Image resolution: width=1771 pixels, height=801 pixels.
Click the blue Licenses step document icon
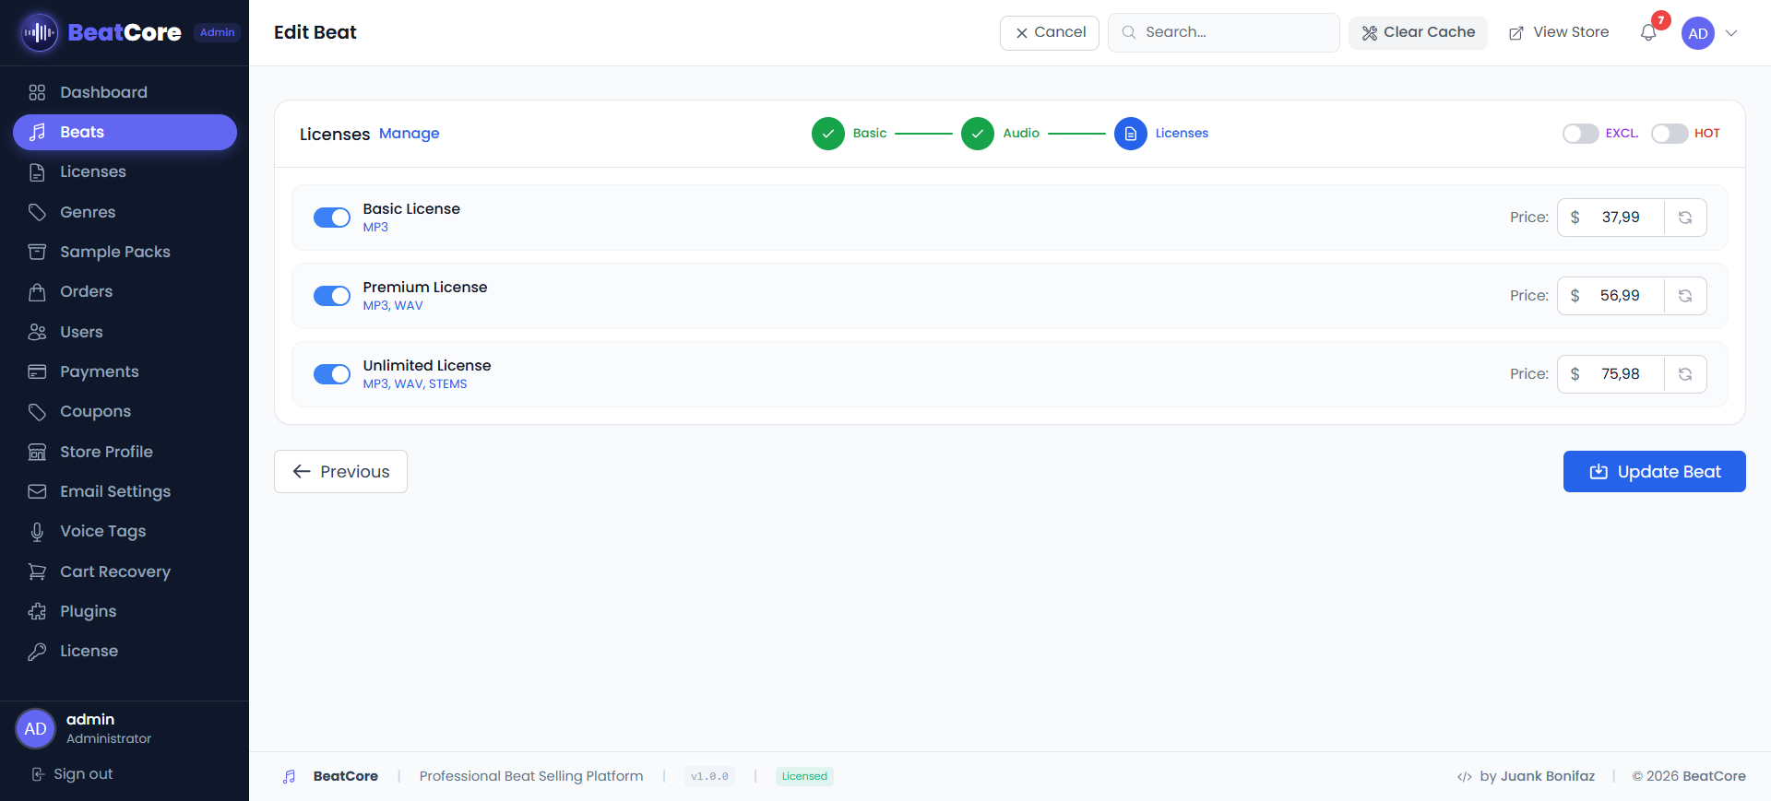coord(1130,134)
